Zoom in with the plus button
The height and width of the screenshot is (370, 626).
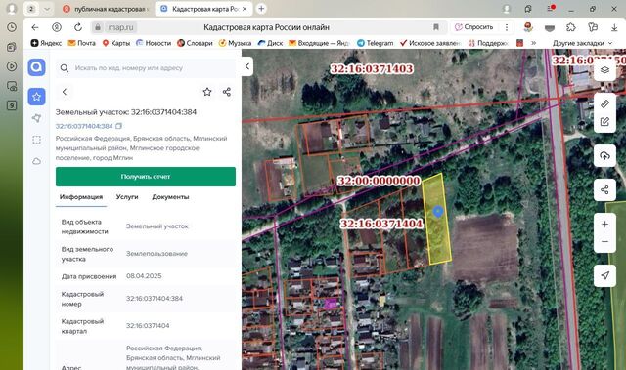(x=604, y=225)
